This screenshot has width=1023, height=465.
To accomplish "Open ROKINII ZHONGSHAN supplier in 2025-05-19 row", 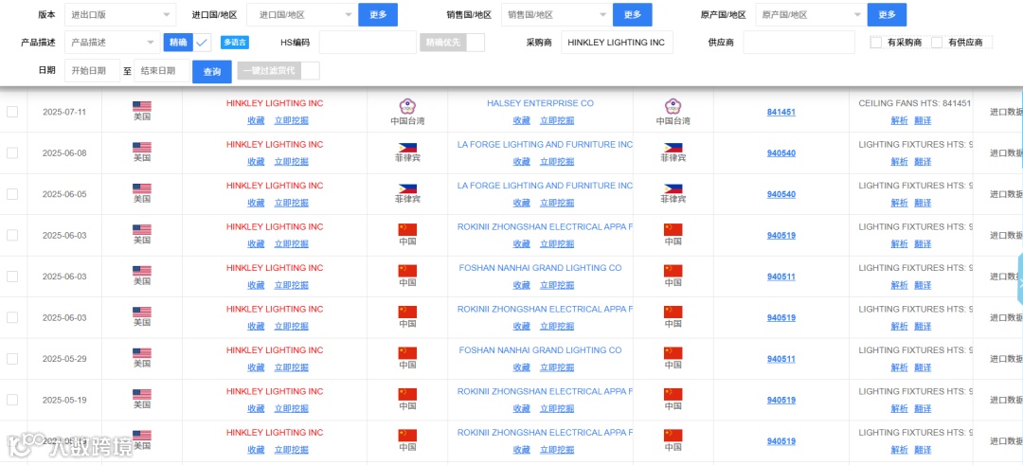I will [x=545, y=391].
